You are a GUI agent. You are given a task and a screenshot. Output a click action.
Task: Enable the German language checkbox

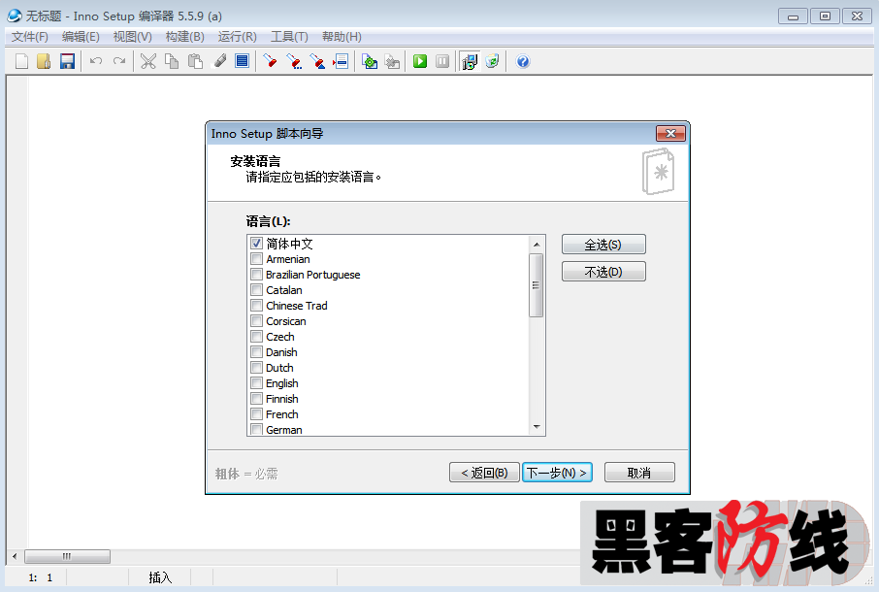point(257,429)
